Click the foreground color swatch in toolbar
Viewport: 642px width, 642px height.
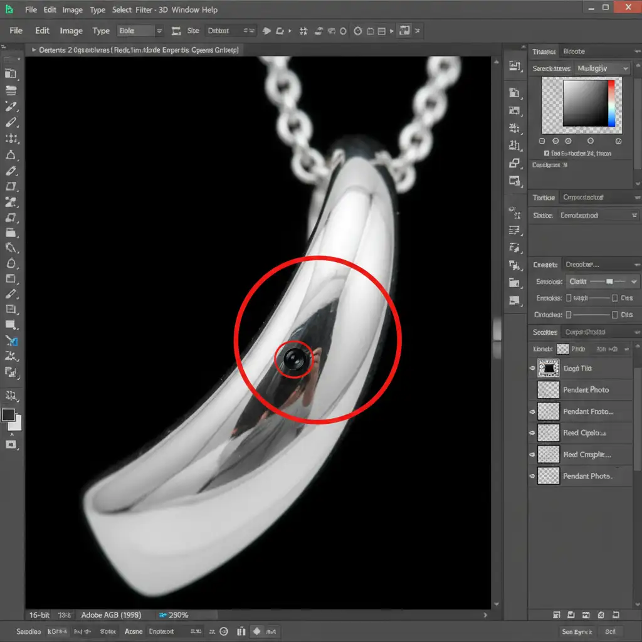(x=8, y=415)
